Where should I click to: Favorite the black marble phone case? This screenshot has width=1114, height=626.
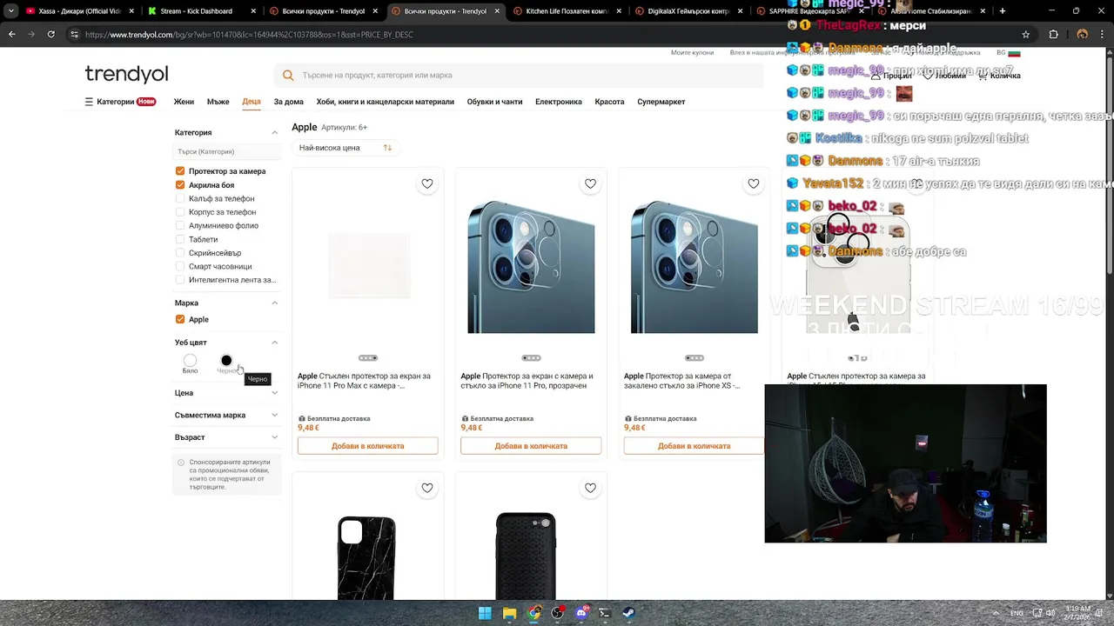coord(427,488)
